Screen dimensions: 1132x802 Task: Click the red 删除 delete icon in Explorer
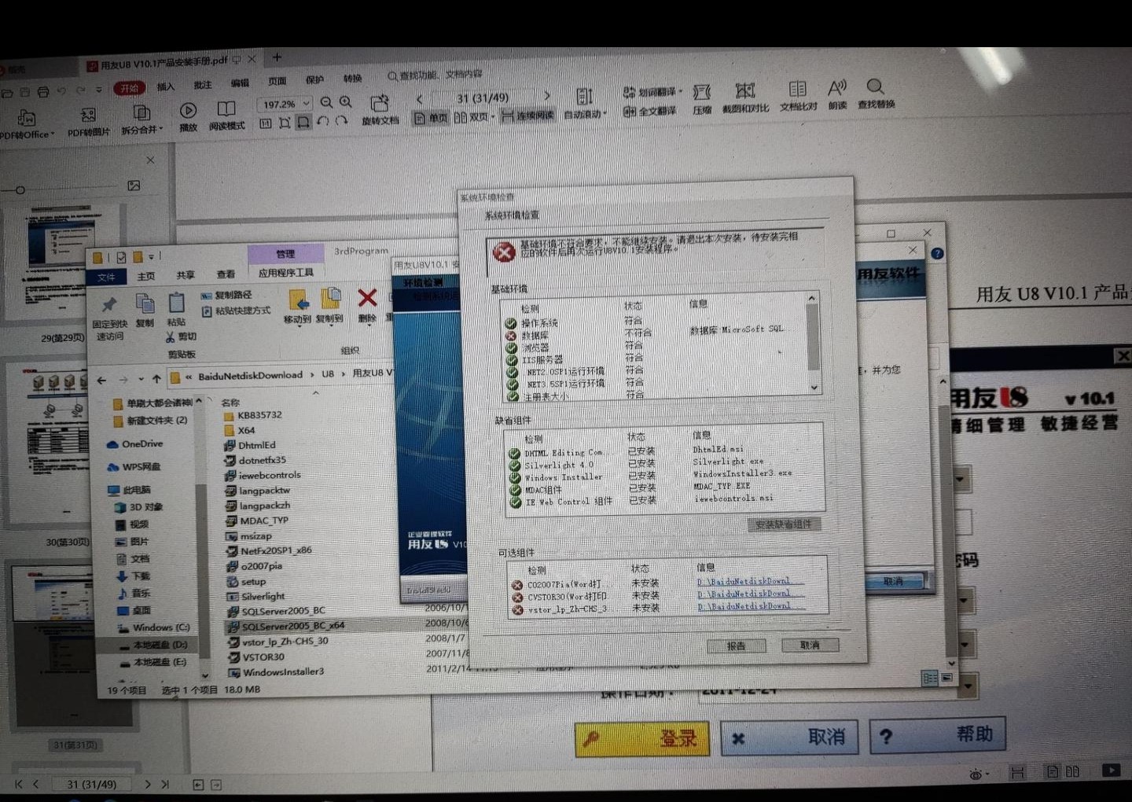367,297
